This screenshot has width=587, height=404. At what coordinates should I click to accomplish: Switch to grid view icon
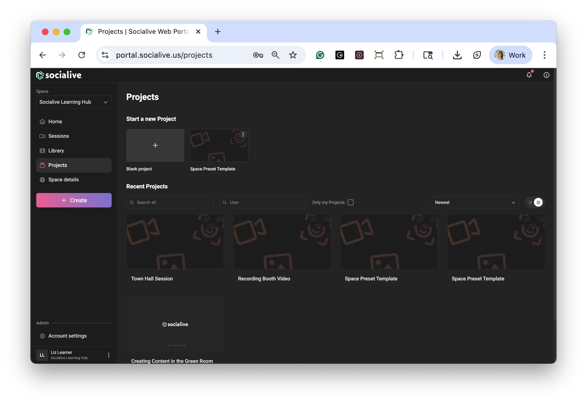tap(538, 202)
